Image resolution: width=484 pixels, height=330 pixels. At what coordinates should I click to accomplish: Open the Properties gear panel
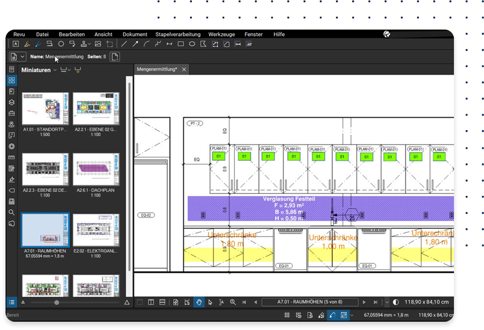pyautogui.click(x=12, y=147)
